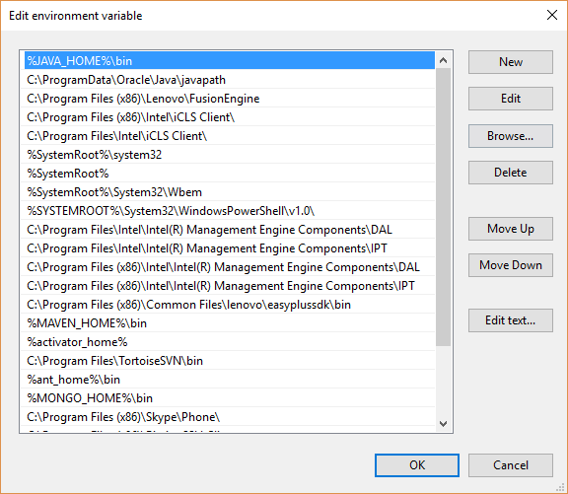Move the selected entry up
The width and height of the screenshot is (568, 494).
[511, 229]
